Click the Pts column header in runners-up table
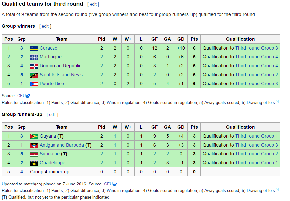The image size is (290, 201). click(x=194, y=127)
